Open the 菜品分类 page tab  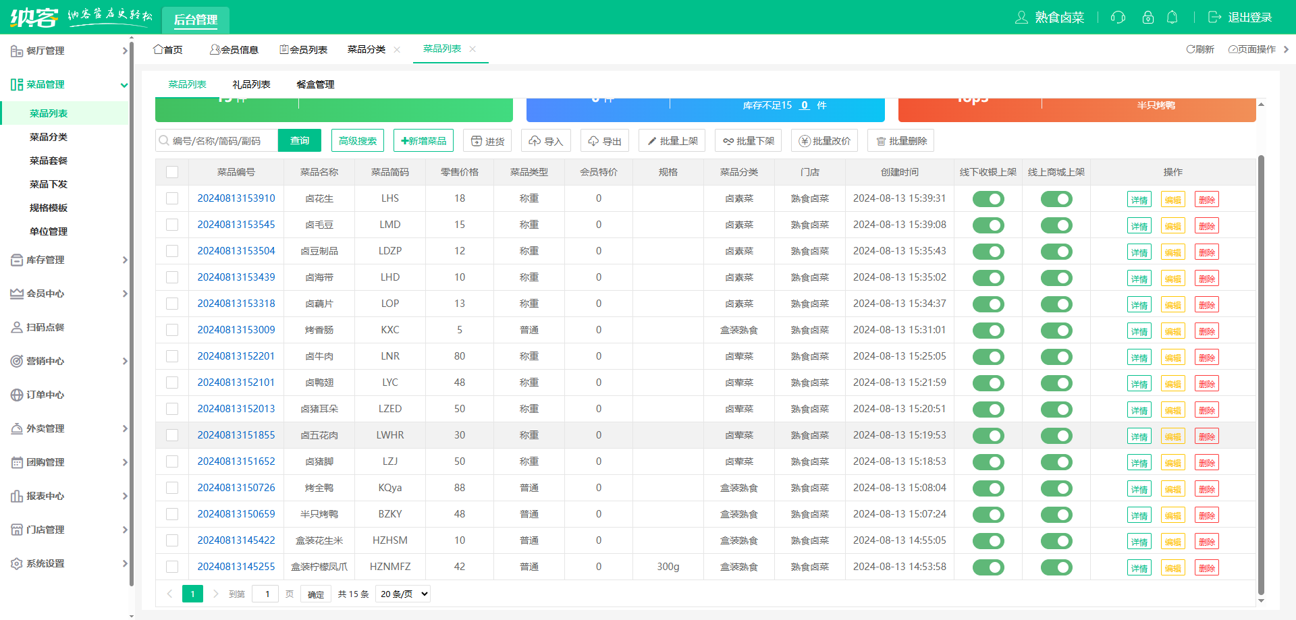tap(367, 49)
